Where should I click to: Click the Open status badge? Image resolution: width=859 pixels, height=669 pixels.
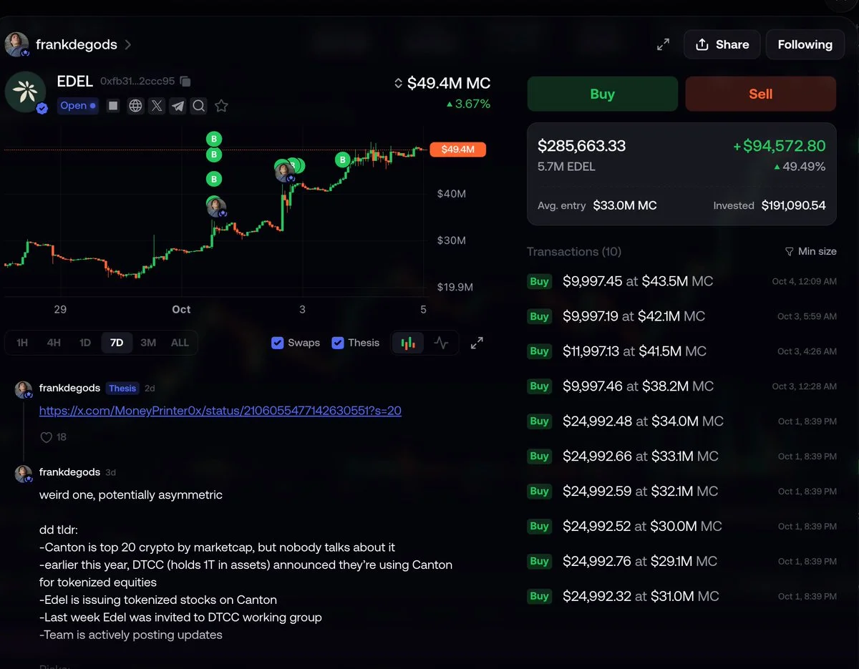point(78,106)
